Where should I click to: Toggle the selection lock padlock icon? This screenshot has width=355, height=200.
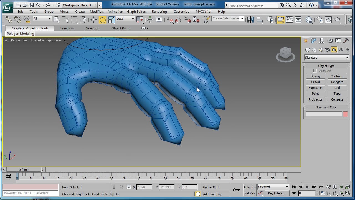point(121,187)
